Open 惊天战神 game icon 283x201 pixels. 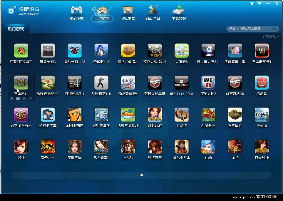[x=262, y=147]
